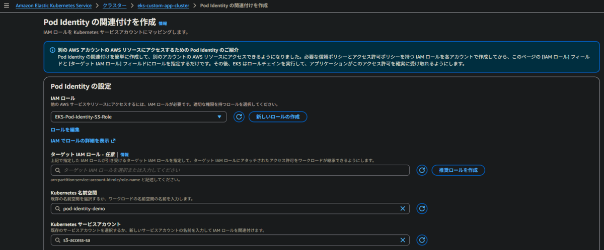Click the external link icon after IAM でロールの詳細を表示
This screenshot has width=604, height=250.
[113, 141]
